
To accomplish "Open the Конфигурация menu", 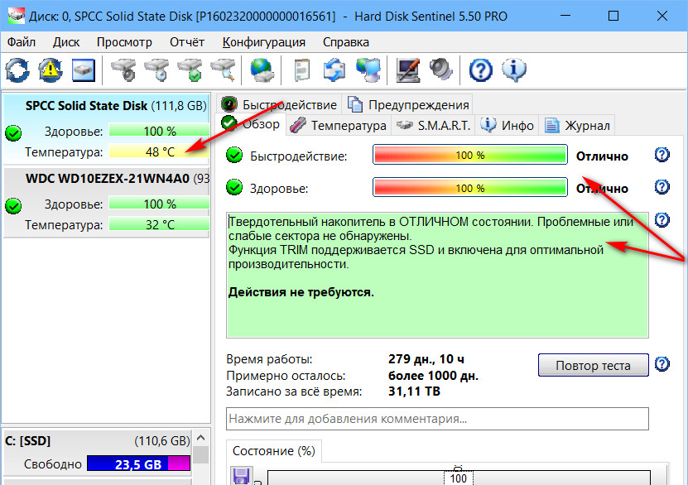I will [264, 41].
